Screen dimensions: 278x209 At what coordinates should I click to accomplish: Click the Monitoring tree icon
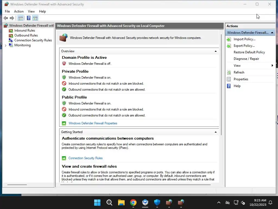(x=11, y=45)
